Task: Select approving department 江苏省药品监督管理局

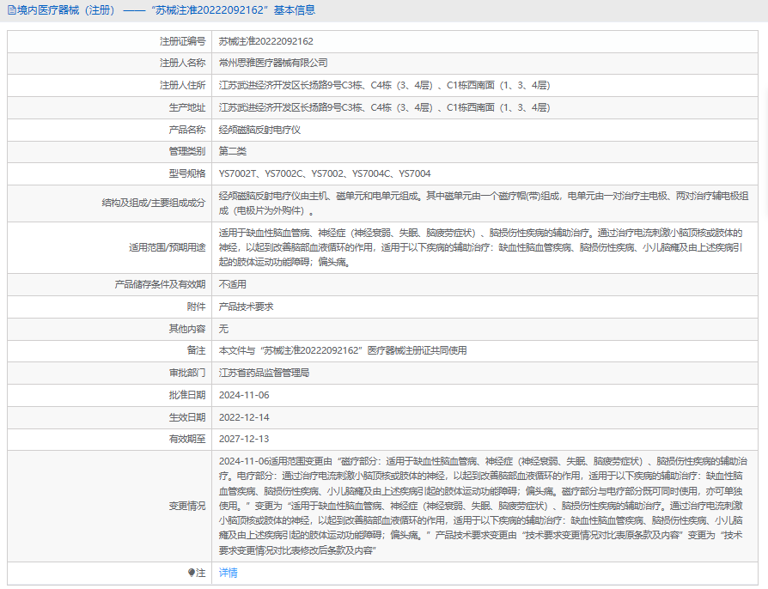Action: 264,373
